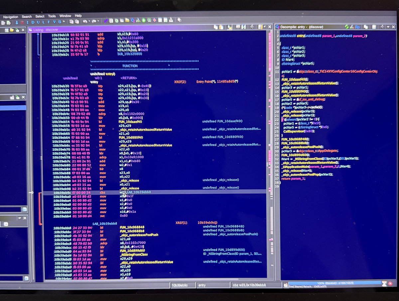The image size is (399, 301).
Task: Open the function graph tree icon
Action: click(138, 21)
